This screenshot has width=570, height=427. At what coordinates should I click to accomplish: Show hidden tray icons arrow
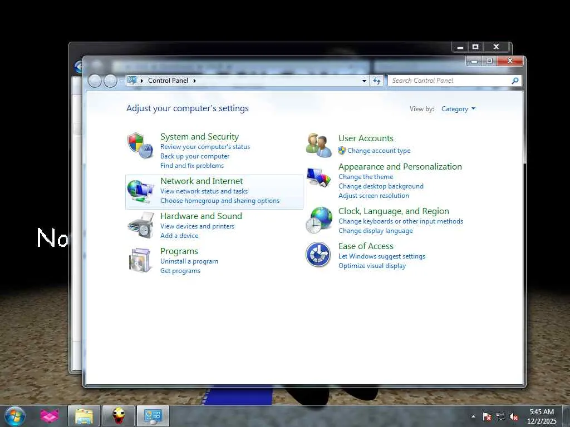(473, 416)
